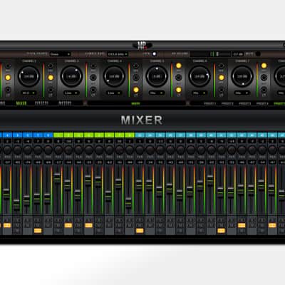Click the Channel 6 gain knob
This screenshot has height=285, width=285.
199,76
